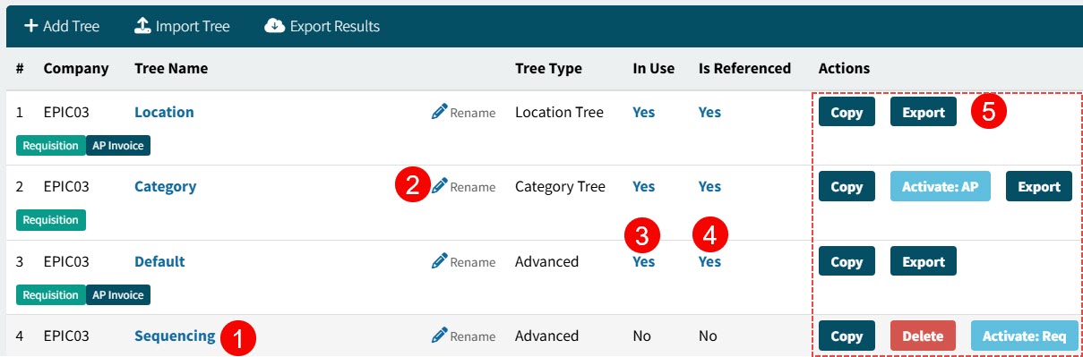Click Is Referenced Yes for Category
Viewport: 1083px width, 357px height.
point(709,186)
